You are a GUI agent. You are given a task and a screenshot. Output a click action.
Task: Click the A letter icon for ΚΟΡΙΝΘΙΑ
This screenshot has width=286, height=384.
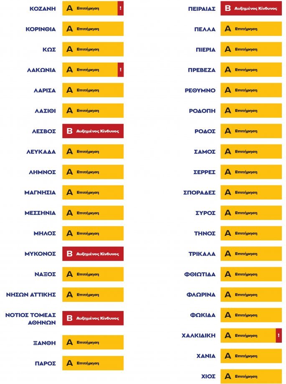(70, 29)
